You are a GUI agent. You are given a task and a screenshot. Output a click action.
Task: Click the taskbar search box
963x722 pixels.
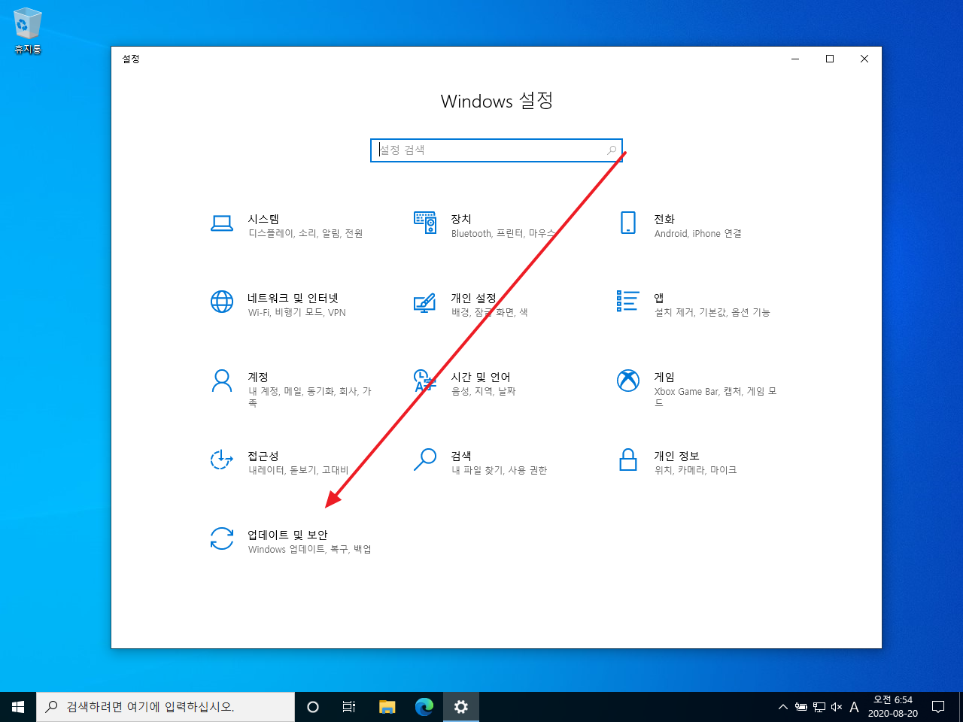(x=166, y=707)
